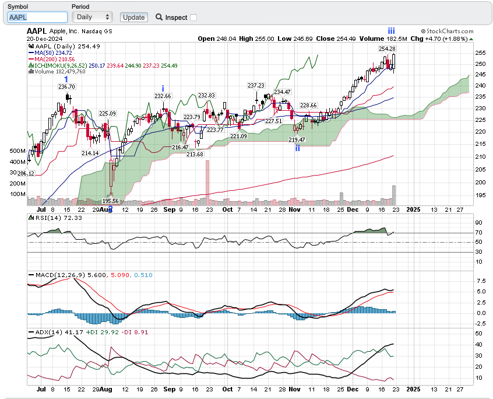Click the Close 254.49 header value
This screenshot has height=399, width=493.
click(x=336, y=38)
